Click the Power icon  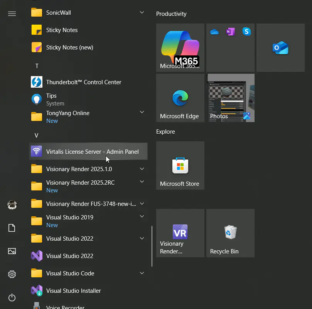pos(12,297)
